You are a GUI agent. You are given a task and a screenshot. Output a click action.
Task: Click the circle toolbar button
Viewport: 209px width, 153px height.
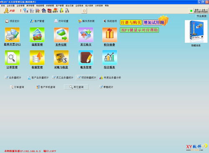[84, 11]
